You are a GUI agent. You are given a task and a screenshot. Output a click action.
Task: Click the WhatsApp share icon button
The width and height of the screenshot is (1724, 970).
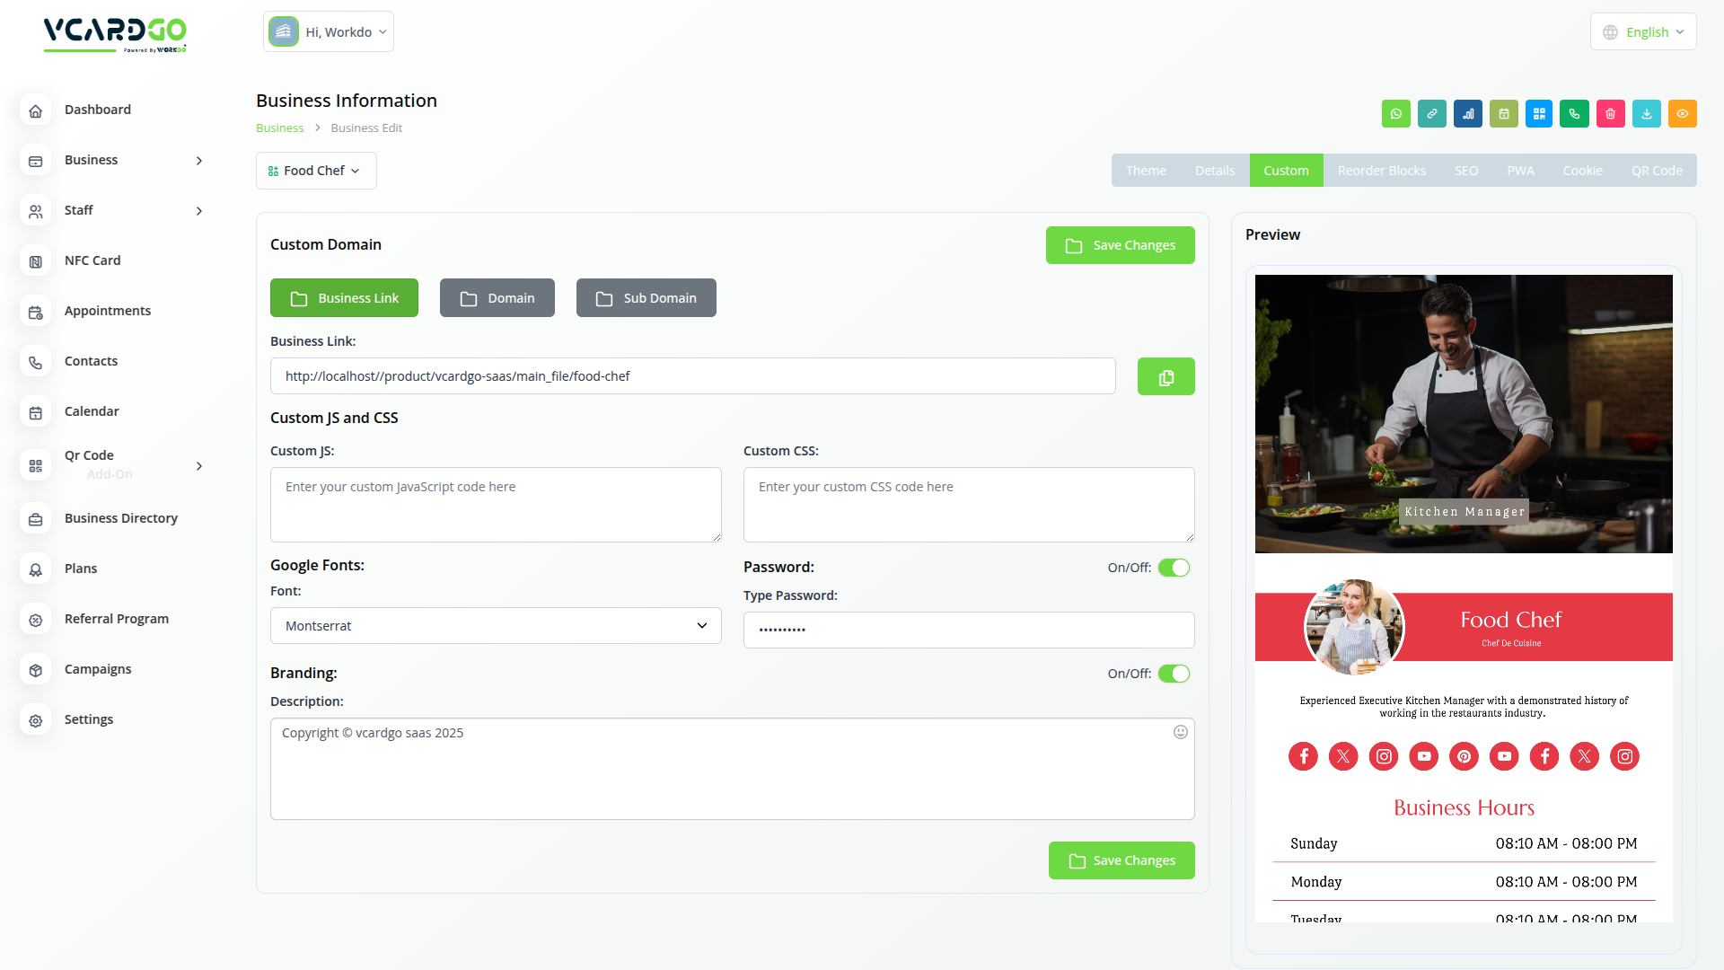(x=1395, y=114)
